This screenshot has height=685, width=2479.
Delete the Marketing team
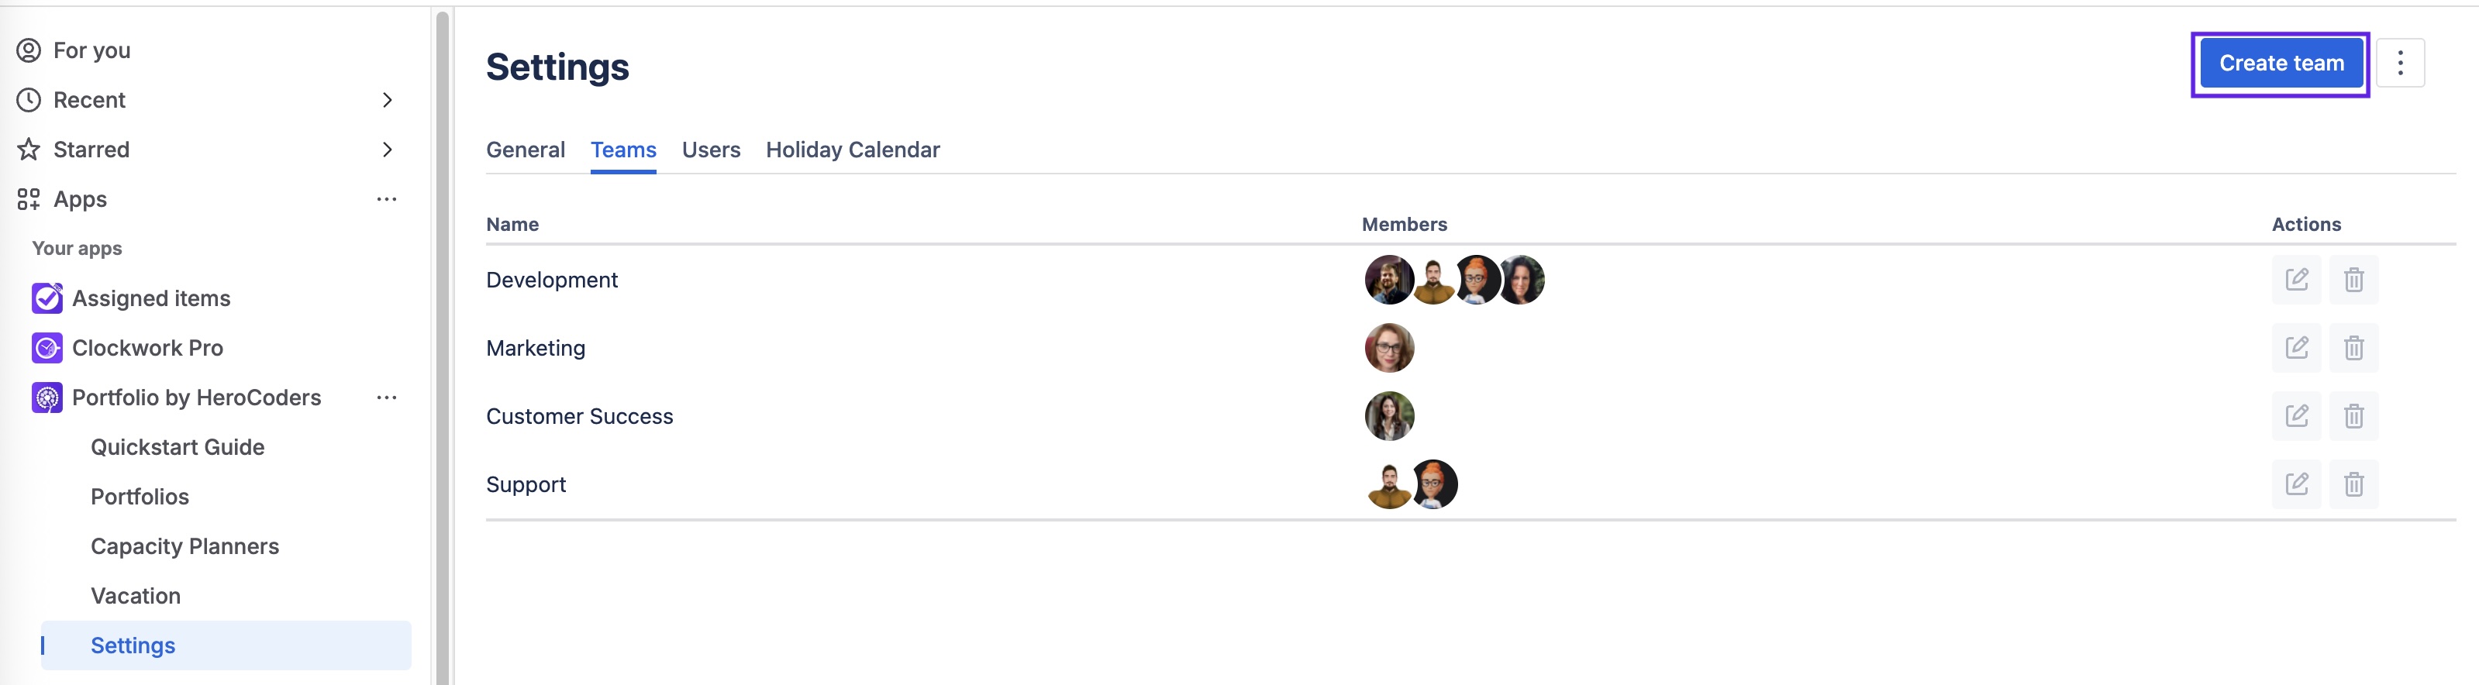click(x=2353, y=348)
